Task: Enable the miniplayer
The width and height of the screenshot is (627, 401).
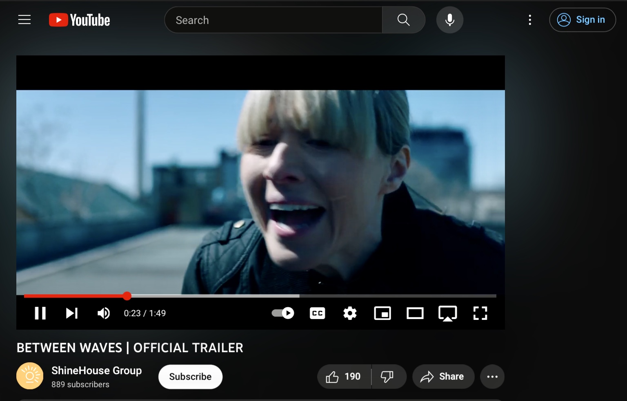Action: [x=382, y=313]
